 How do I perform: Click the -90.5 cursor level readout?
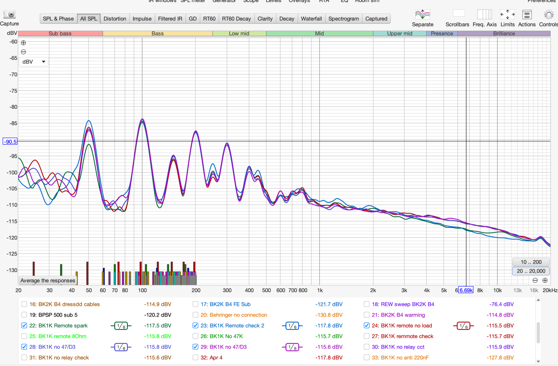point(10,142)
